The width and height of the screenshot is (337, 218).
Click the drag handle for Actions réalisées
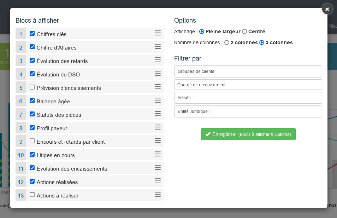(x=158, y=181)
